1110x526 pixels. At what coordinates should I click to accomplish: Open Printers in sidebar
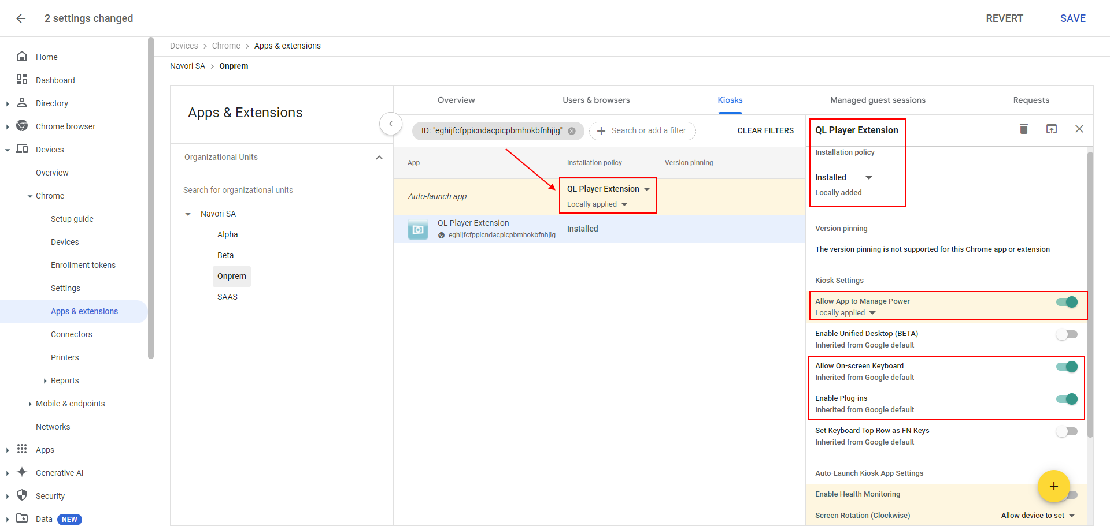click(x=65, y=357)
